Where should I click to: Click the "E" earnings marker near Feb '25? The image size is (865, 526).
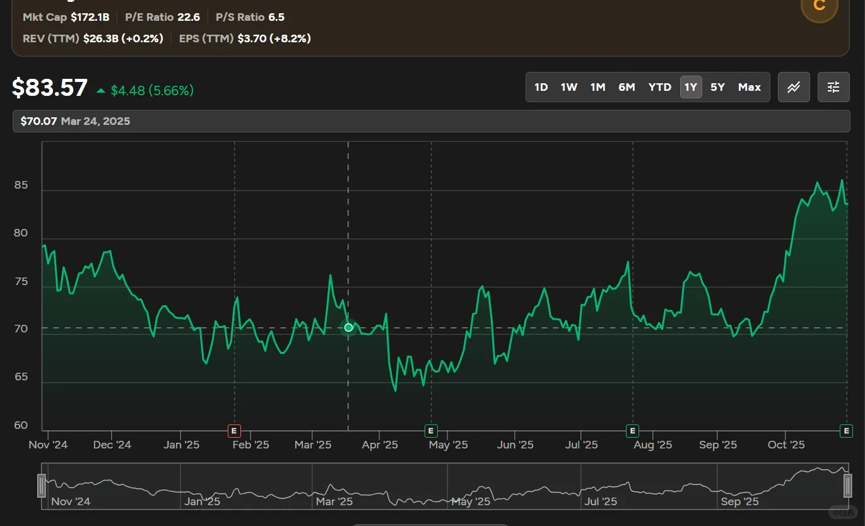(x=234, y=431)
